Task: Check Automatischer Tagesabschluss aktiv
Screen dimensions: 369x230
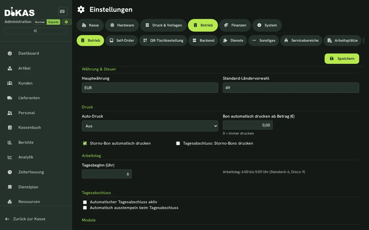Action: point(85,202)
